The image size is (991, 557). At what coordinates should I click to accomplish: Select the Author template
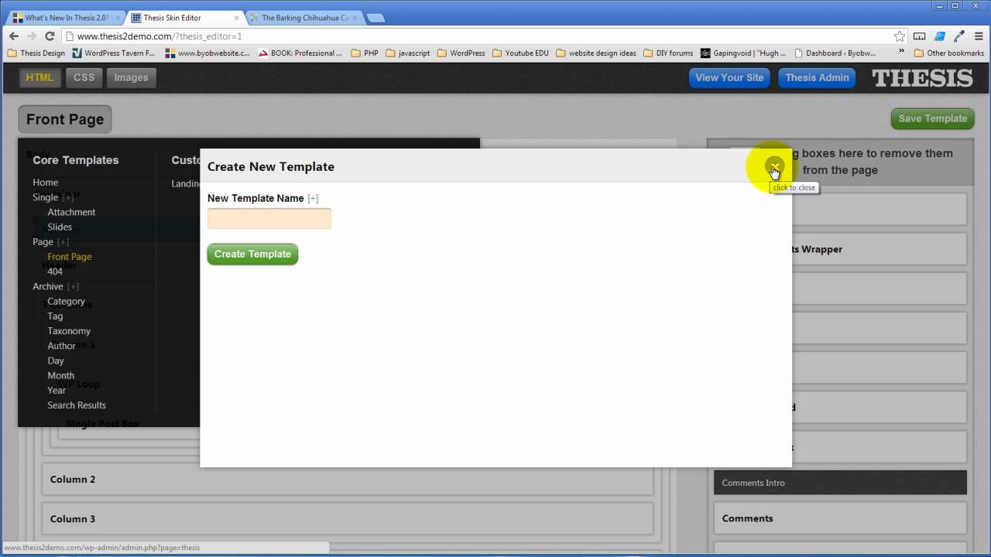tap(61, 346)
